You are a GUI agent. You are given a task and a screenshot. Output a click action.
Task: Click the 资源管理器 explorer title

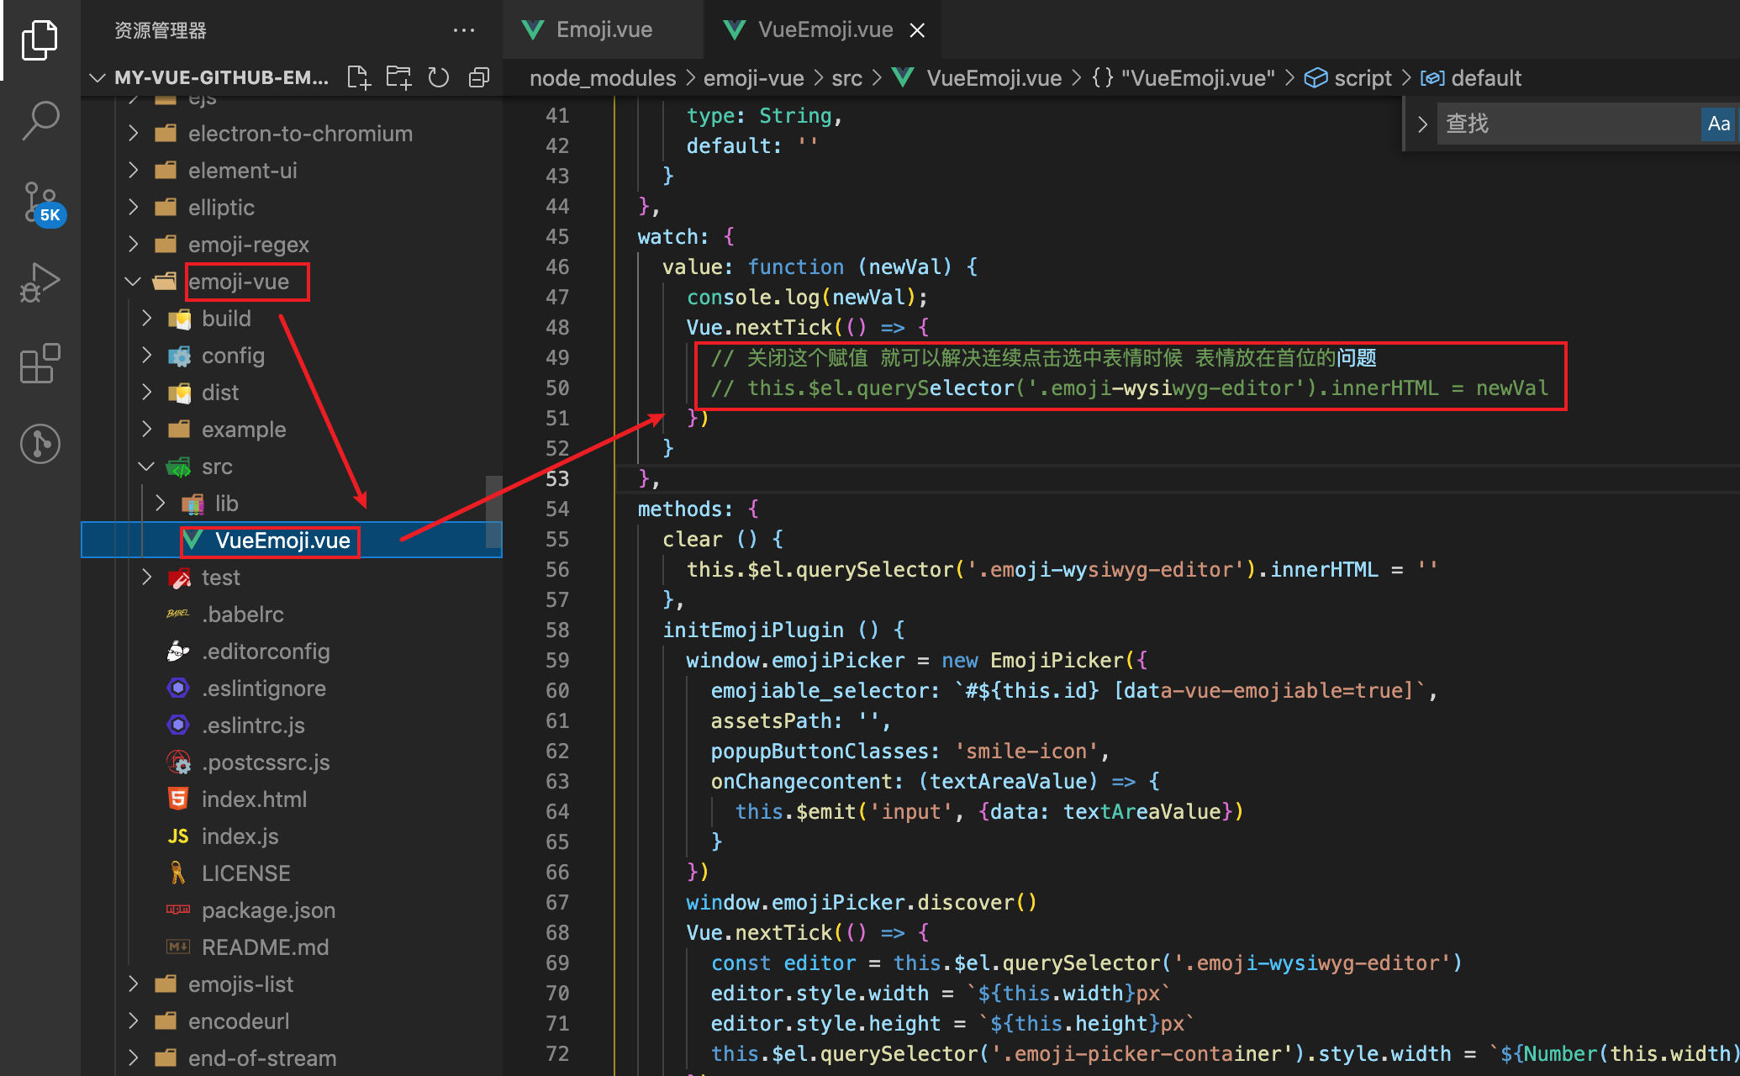point(161,31)
